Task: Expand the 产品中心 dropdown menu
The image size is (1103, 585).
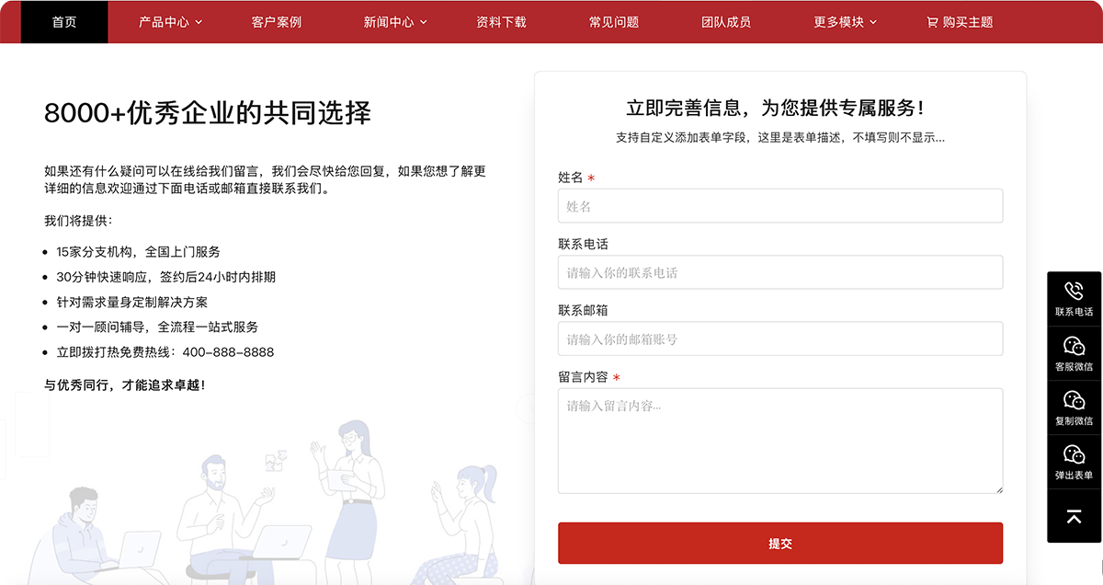Action: [171, 22]
